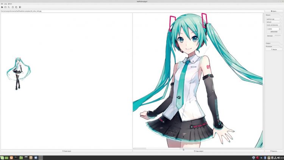Image resolution: width=284 pixels, height=160 pixels.
Task: Click the second toolbar icon beside the folder
Action: [x=5, y=7]
